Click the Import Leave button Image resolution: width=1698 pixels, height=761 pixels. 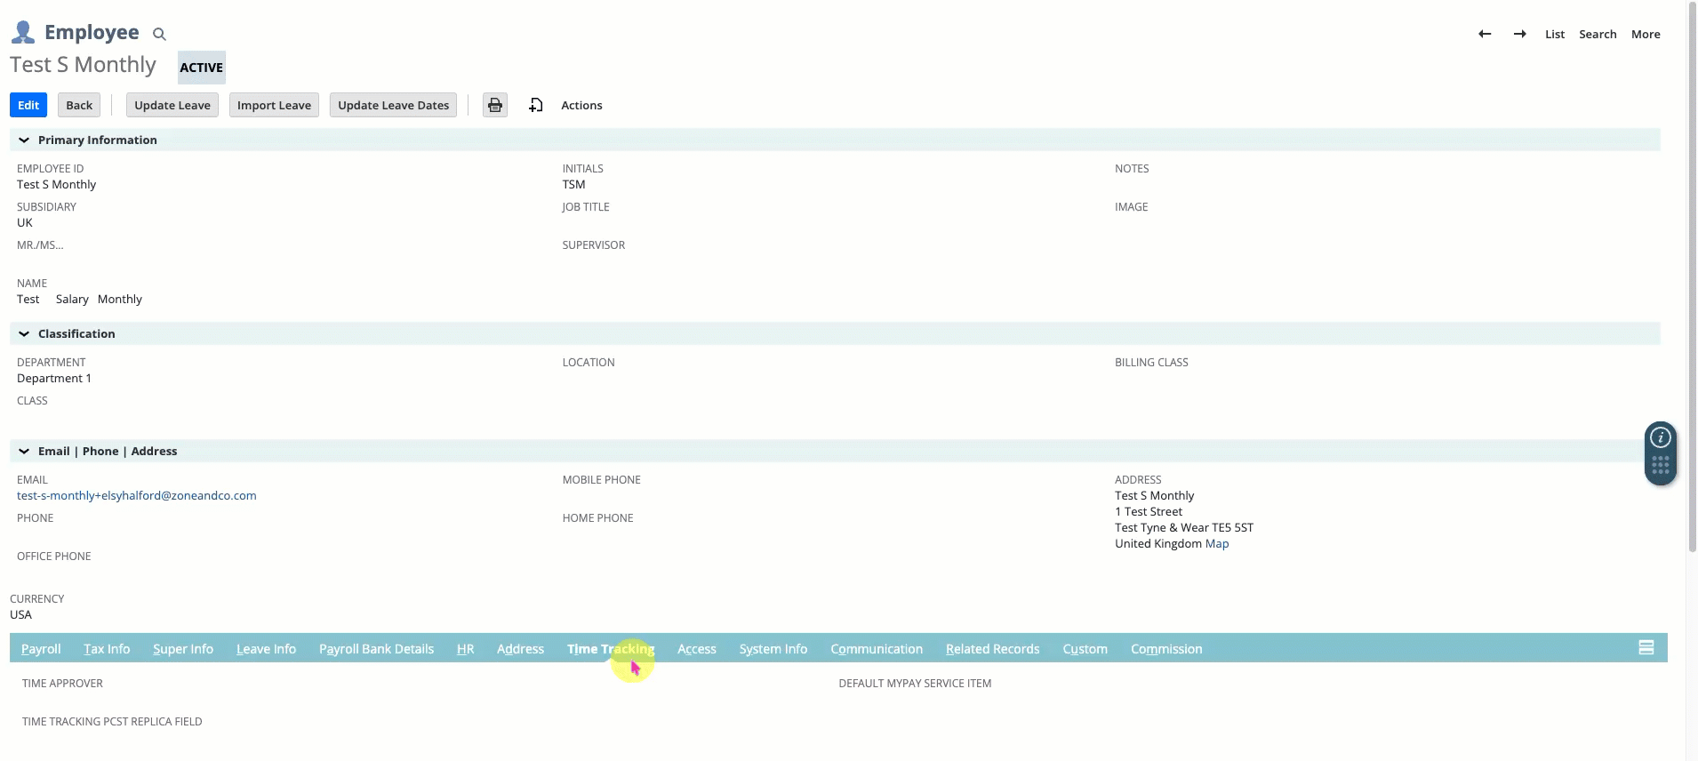[x=274, y=105]
